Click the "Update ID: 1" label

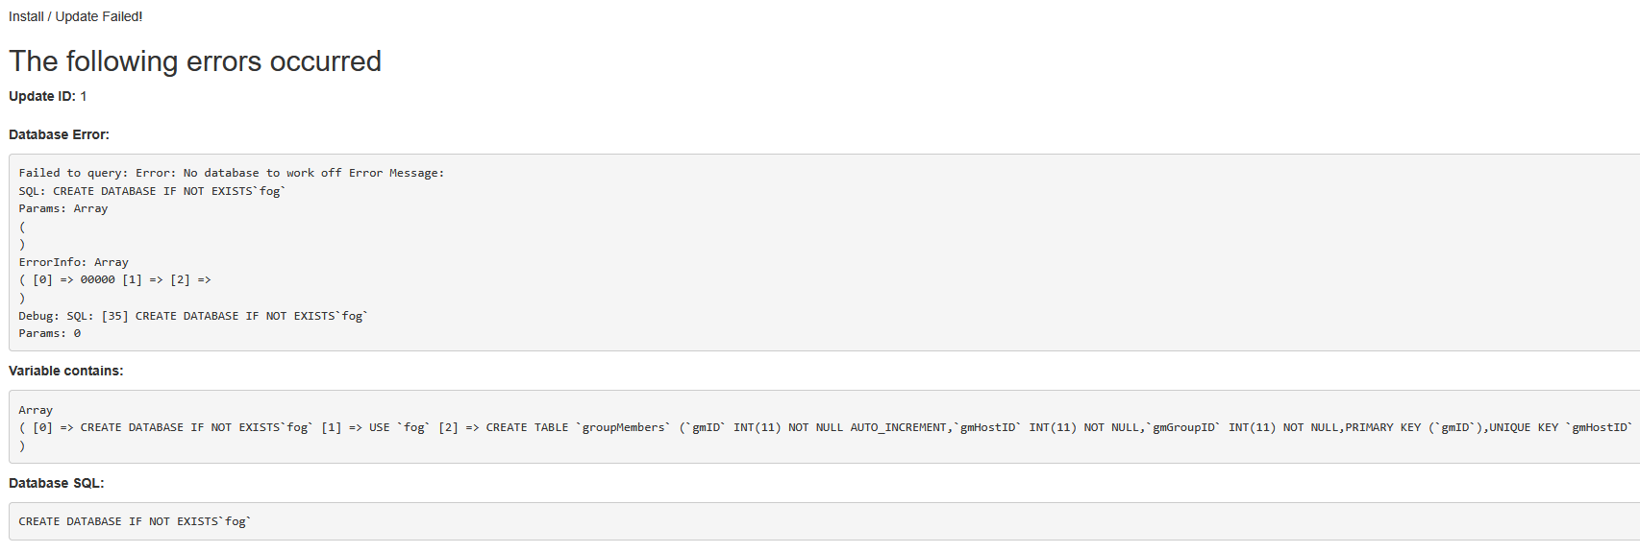coord(48,96)
